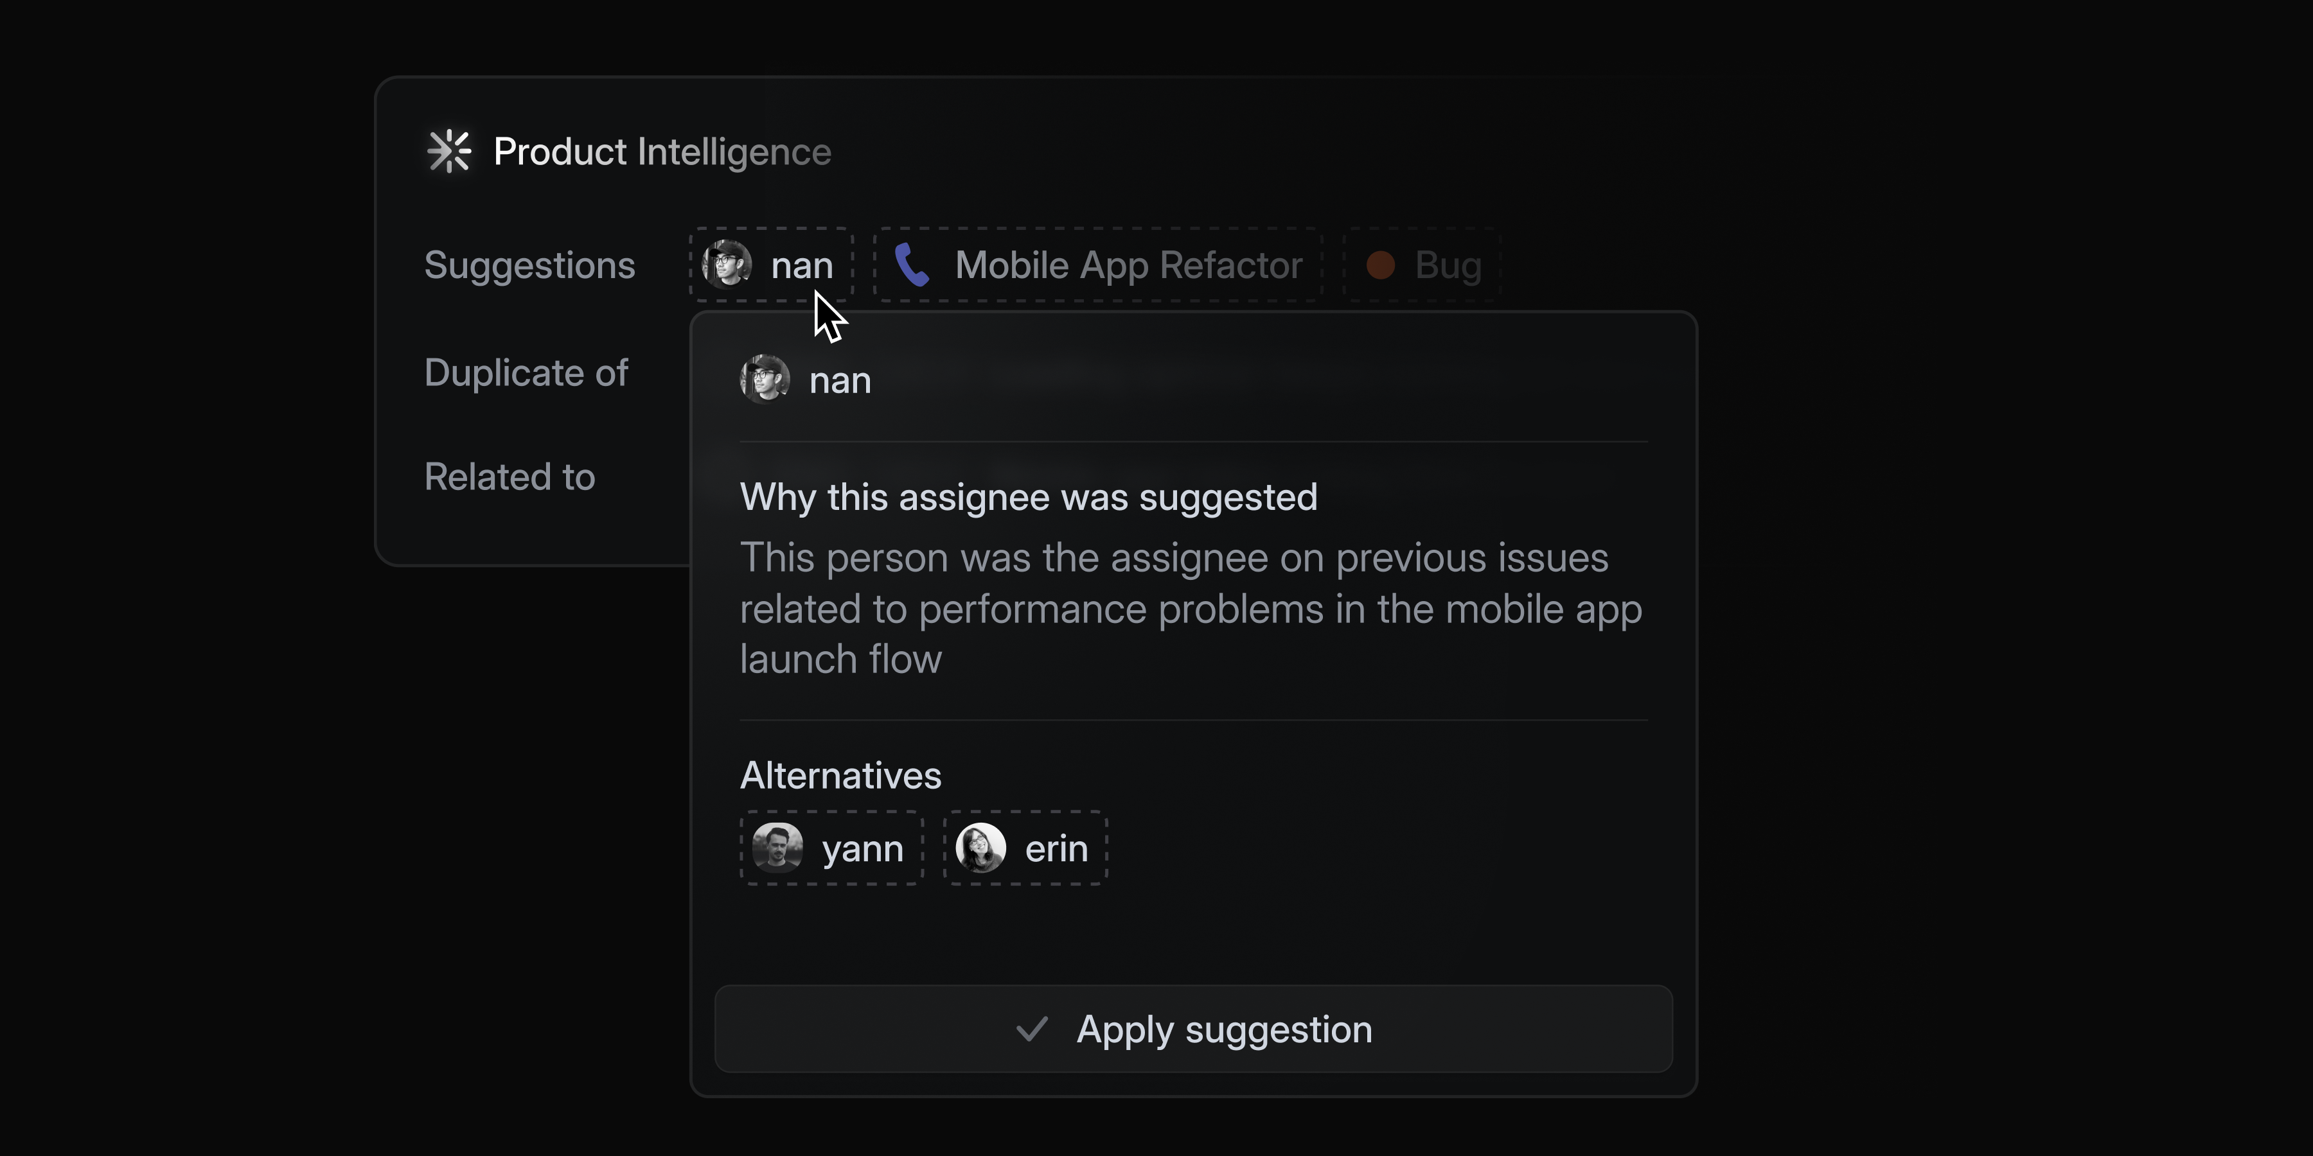Screen dimensions: 2313x1156
Task: Expand the Related to section
Action: point(509,477)
